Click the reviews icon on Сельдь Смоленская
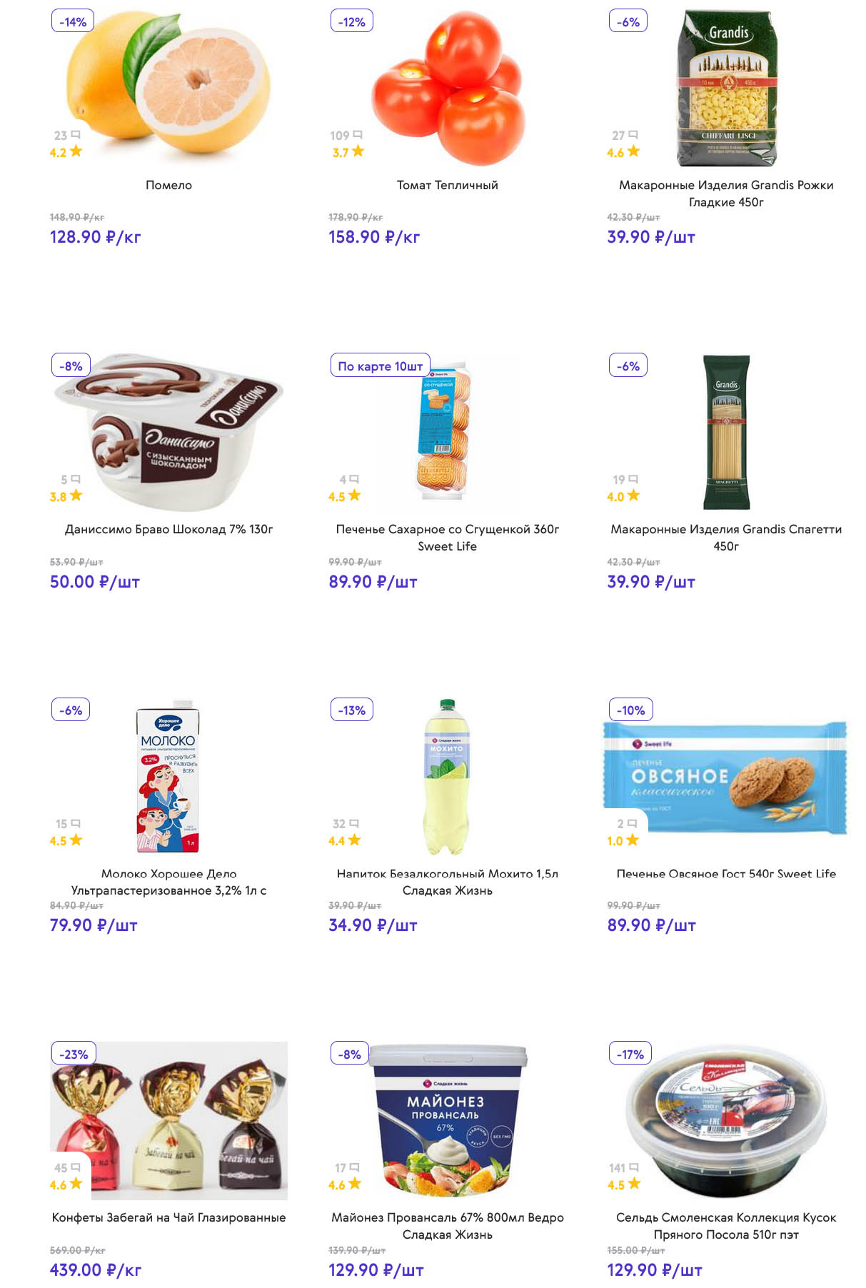Screen dimensions: 866x1288 633,1167
